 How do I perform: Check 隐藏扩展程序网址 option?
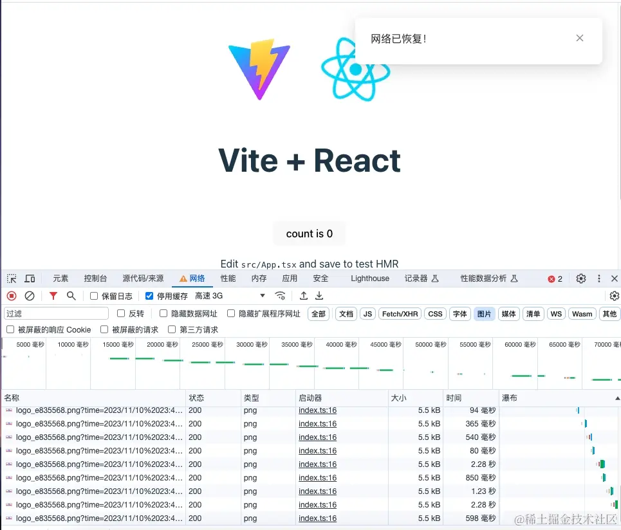click(231, 313)
